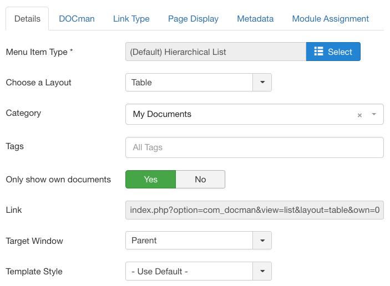
Task: Click the Table layout value
Action: click(x=141, y=82)
